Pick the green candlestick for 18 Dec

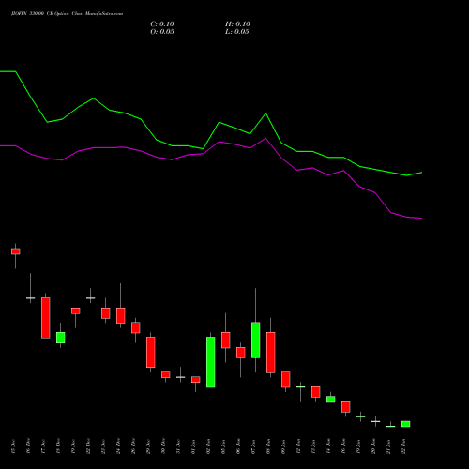[61, 338]
